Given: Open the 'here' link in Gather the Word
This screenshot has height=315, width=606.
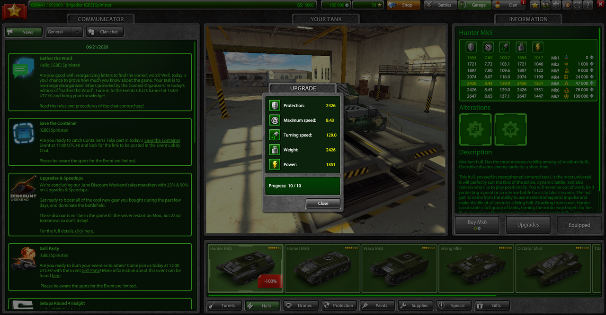Looking at the screenshot, I should coord(138,106).
